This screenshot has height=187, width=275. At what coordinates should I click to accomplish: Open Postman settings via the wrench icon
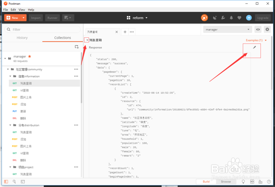coord(223,17)
